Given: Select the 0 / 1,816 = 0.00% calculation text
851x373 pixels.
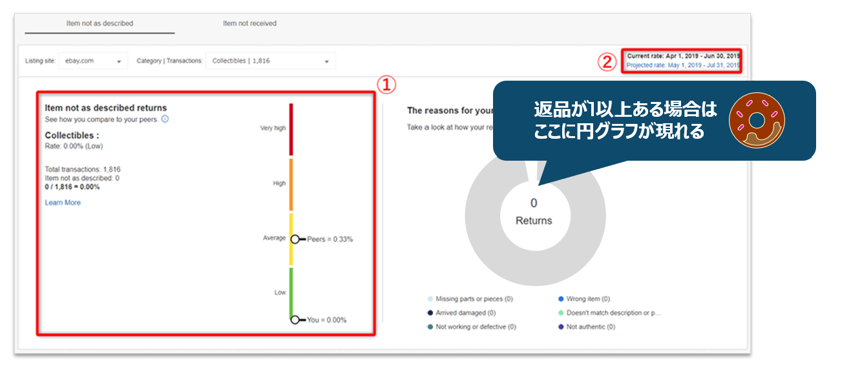Looking at the screenshot, I should pyautogui.click(x=72, y=186).
